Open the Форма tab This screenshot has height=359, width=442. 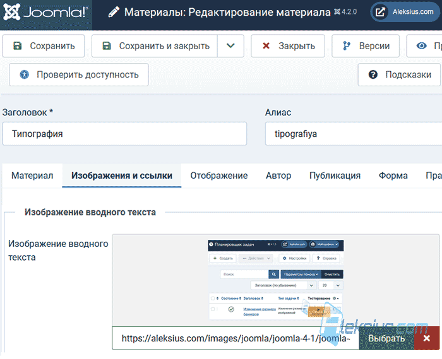(393, 176)
